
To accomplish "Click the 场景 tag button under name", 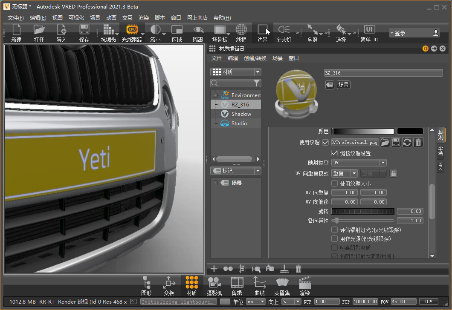I will tap(343, 85).
